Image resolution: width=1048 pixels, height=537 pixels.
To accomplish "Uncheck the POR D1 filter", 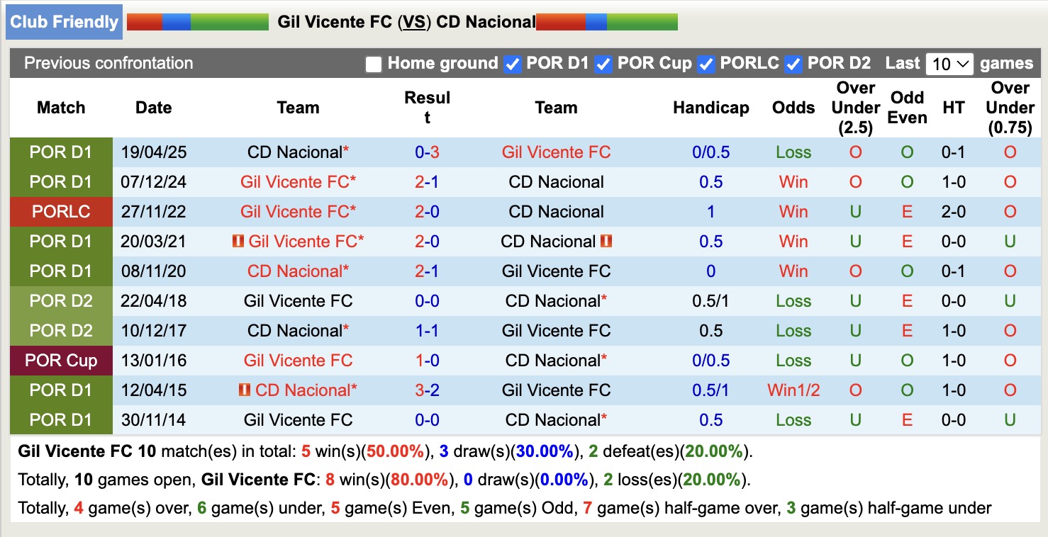I will [x=511, y=64].
